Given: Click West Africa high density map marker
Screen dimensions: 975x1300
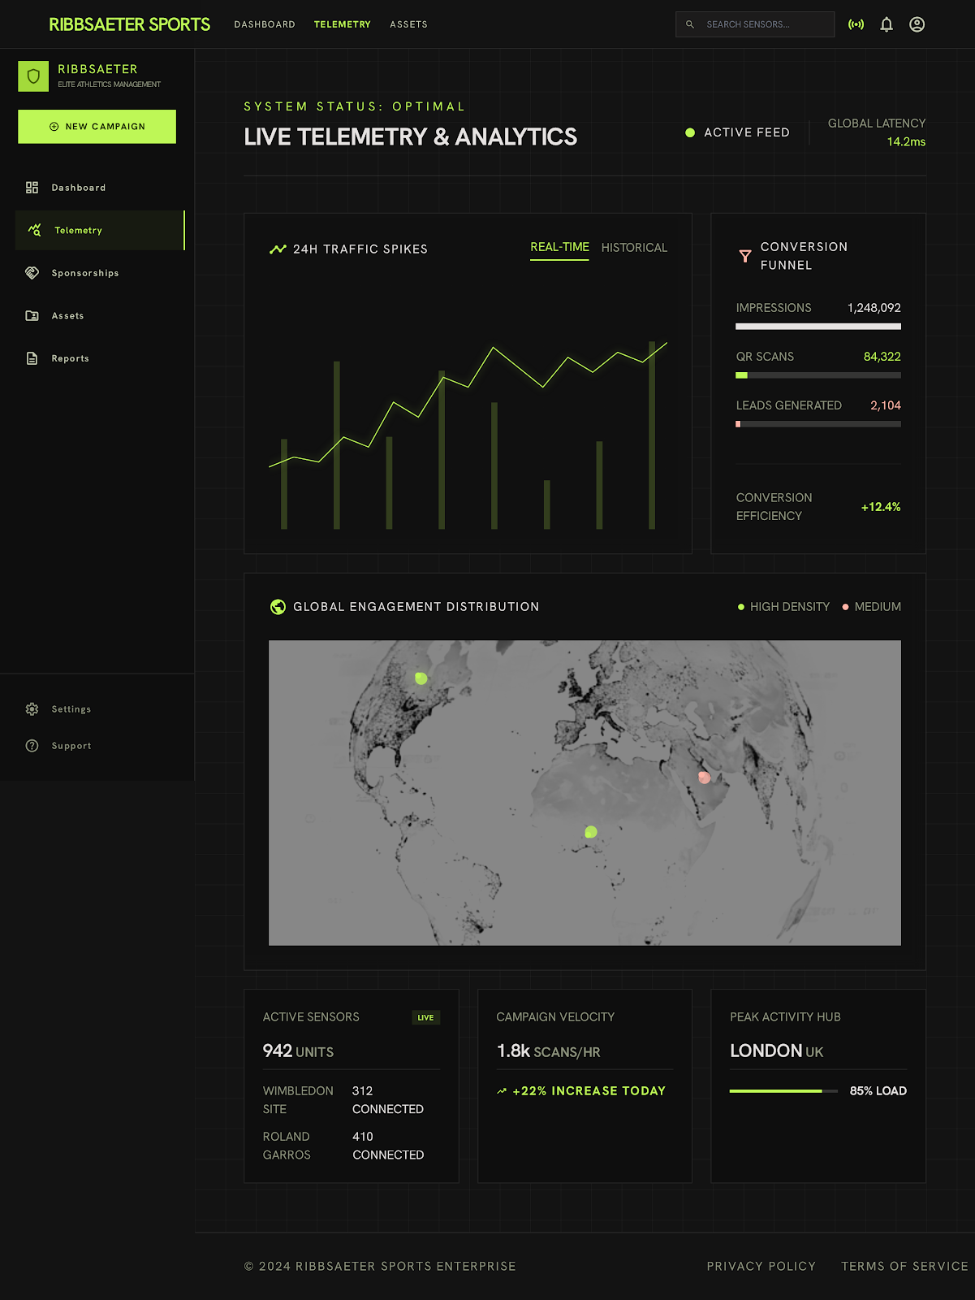Looking at the screenshot, I should (591, 831).
